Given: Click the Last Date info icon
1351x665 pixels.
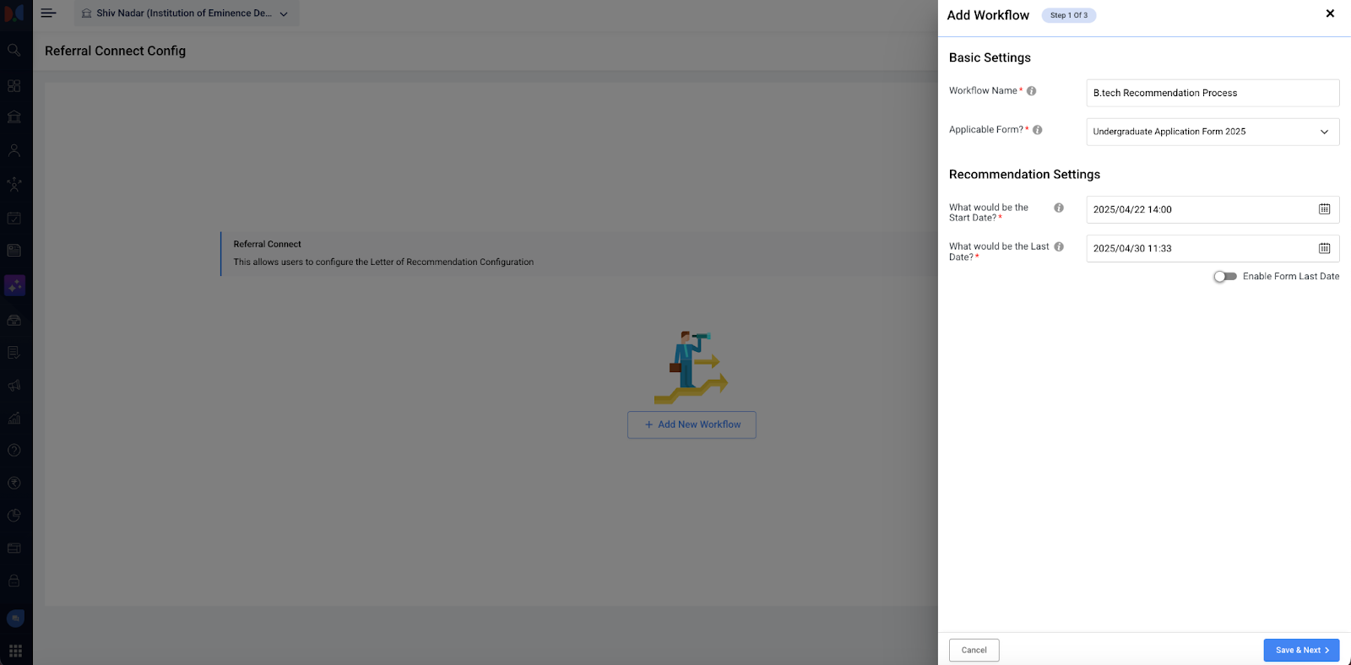Looking at the screenshot, I should (1059, 246).
